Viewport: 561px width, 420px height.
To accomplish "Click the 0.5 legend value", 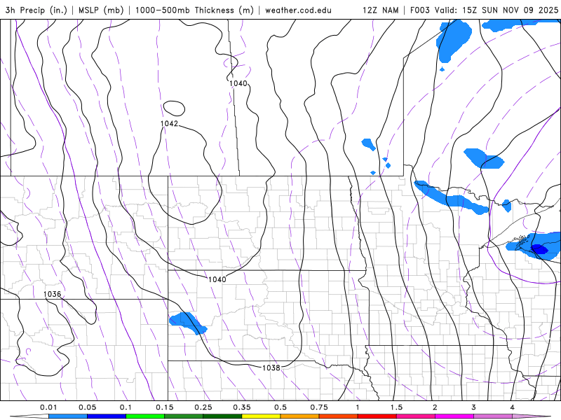I will coord(280,407).
